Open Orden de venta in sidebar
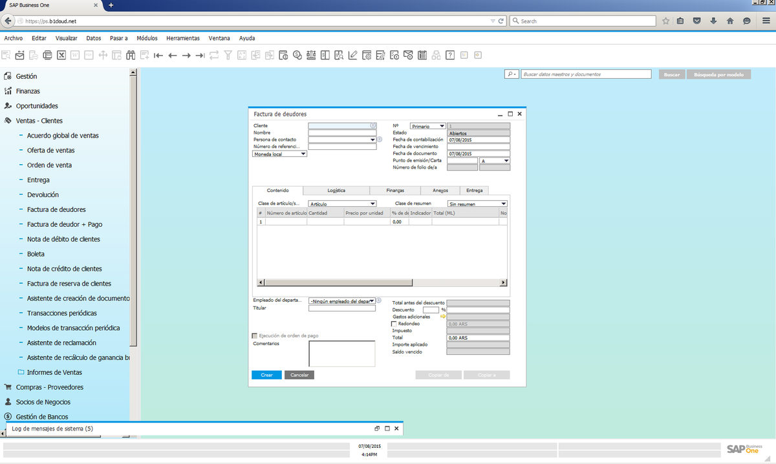The width and height of the screenshot is (776, 464). 50,165
